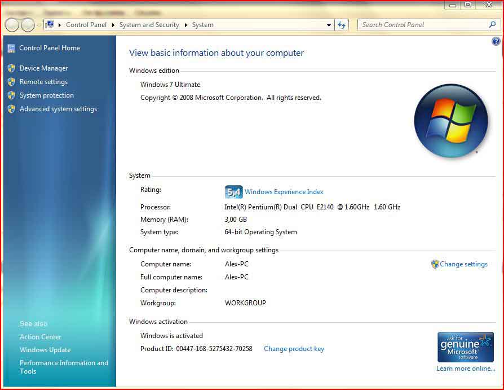The image size is (504, 390).
Task: Expand the arrow after Control Panel breadcrumb
Action: click(x=113, y=25)
